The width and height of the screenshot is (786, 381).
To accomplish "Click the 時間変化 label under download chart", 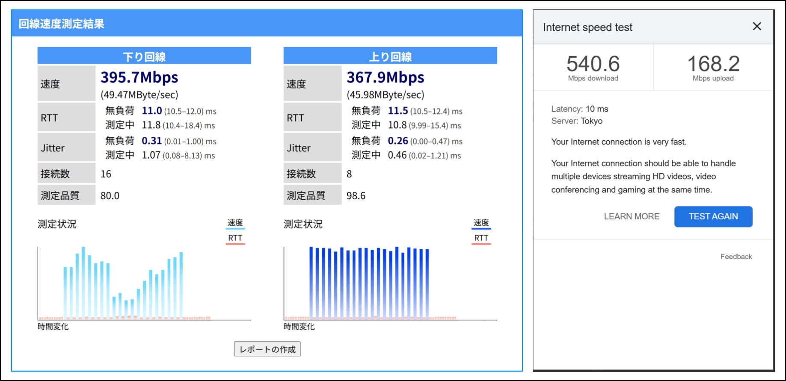I will (x=53, y=327).
